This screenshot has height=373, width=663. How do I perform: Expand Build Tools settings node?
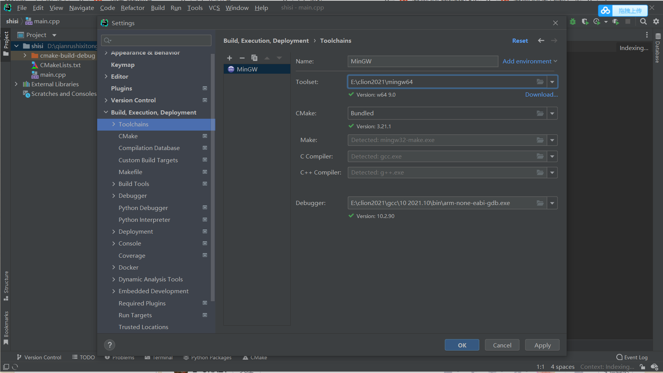[114, 184]
